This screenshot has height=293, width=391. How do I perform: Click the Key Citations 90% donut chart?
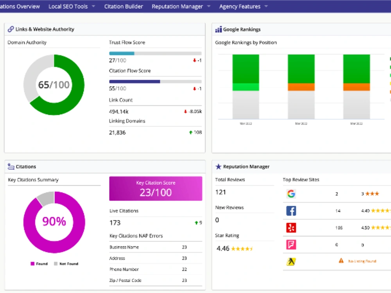pyautogui.click(x=54, y=222)
